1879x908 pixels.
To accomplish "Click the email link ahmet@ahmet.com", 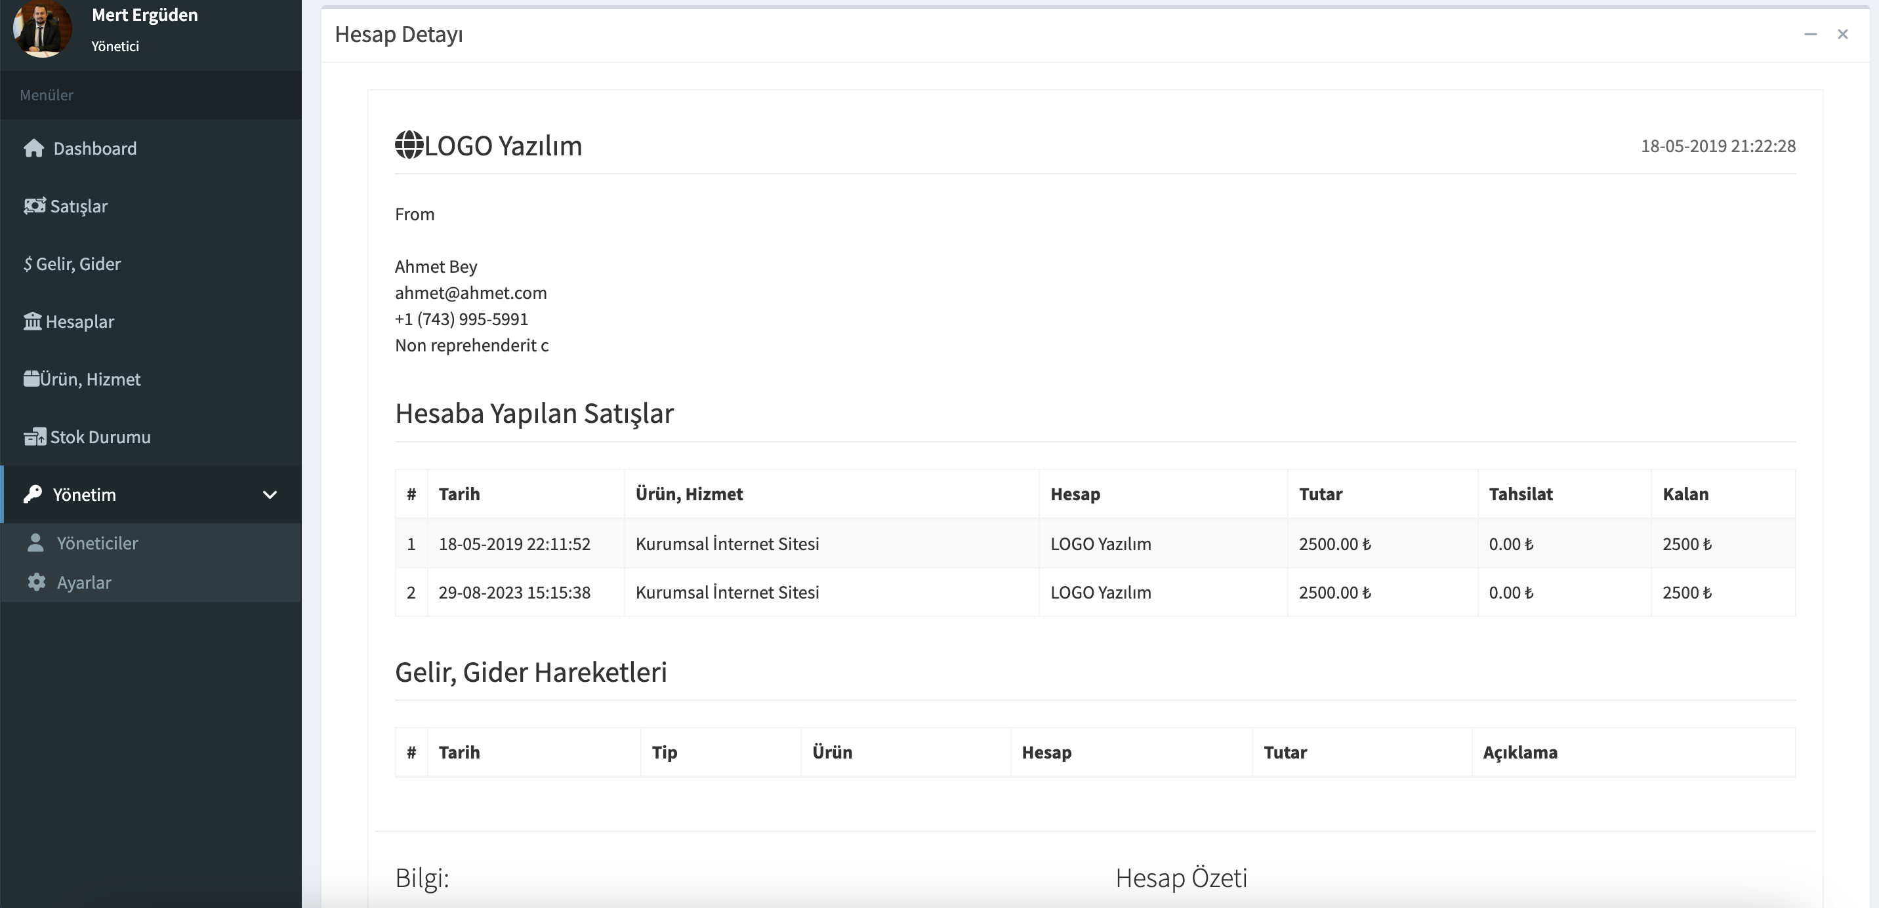I will [x=470, y=292].
